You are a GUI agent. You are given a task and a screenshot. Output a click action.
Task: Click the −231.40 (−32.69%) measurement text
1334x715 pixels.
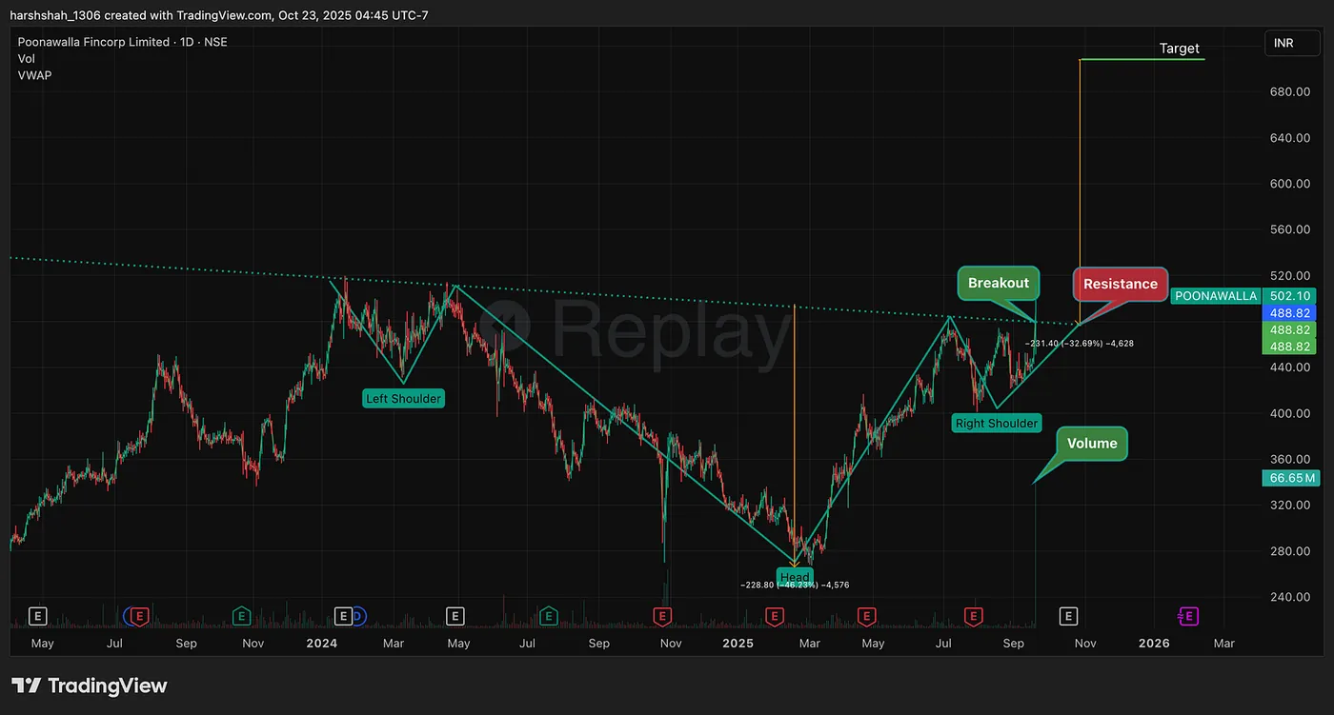(1079, 343)
